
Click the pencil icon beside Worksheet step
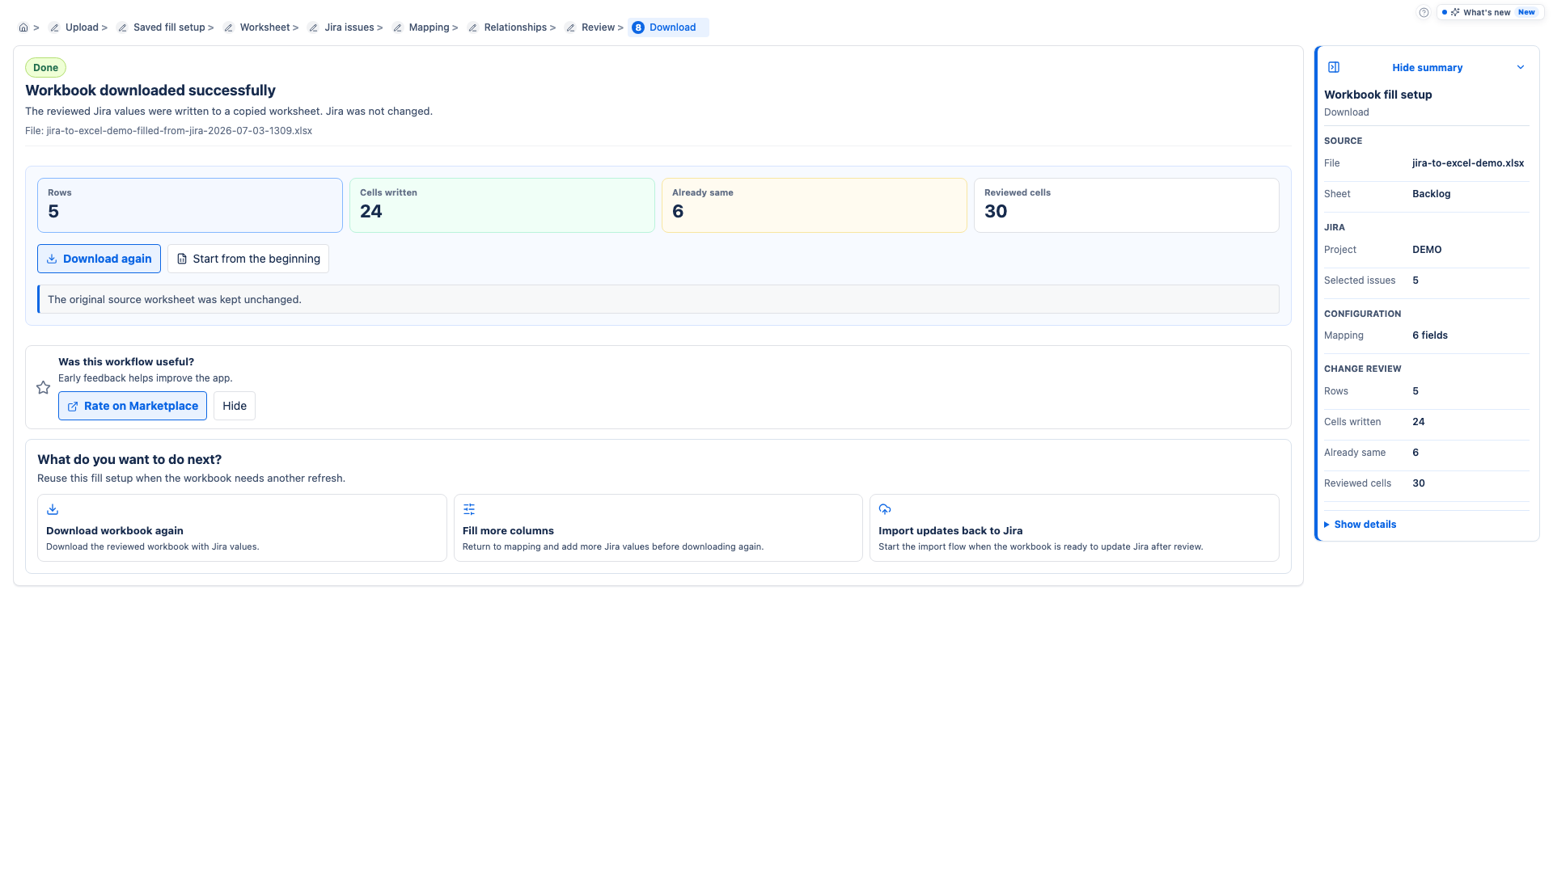click(x=229, y=27)
